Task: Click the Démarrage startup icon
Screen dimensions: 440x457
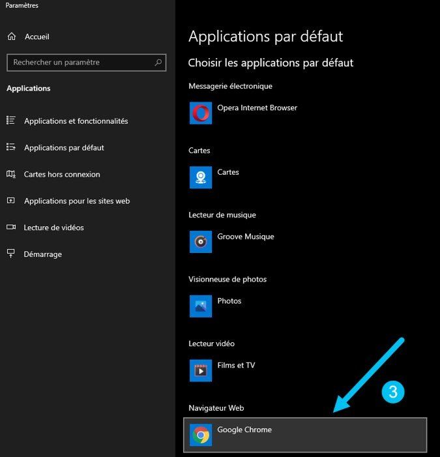Action: pyautogui.click(x=11, y=254)
